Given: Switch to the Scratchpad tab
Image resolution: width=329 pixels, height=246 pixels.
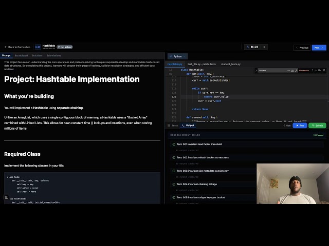Looking at the screenshot, I should point(21,55).
